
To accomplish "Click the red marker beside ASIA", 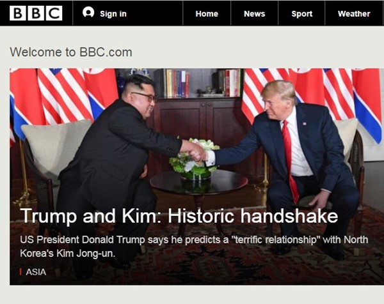I will (x=21, y=272).
